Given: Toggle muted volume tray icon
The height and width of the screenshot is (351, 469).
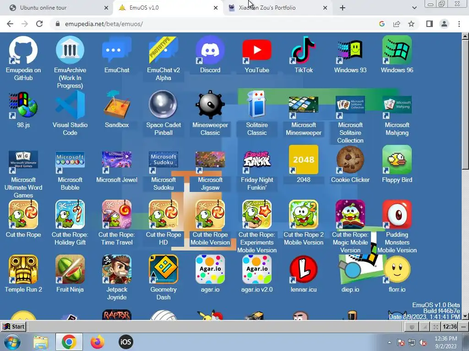Looking at the screenshot, I should (423, 343).
